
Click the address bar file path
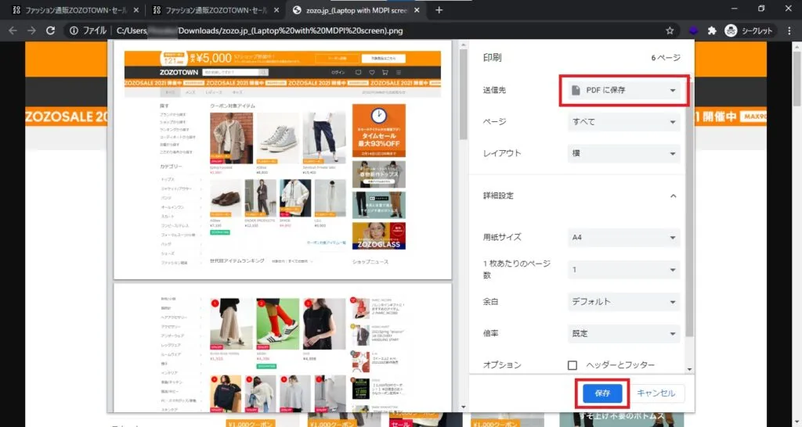(259, 30)
